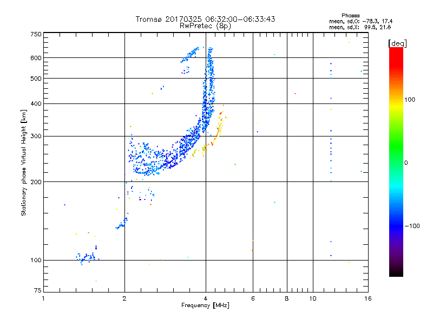This screenshot has height=325, width=433.
Task: Click the x-axis tick label '10'
Action: click(313, 298)
